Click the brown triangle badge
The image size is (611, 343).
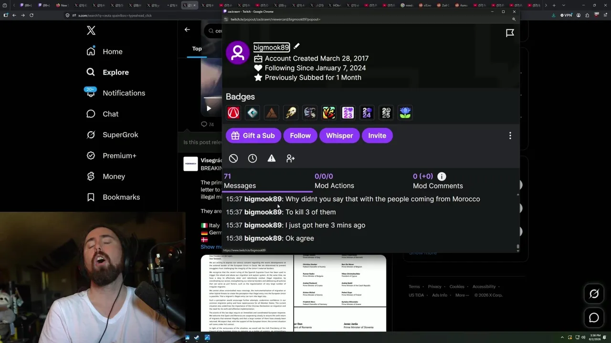pyautogui.click(x=272, y=113)
